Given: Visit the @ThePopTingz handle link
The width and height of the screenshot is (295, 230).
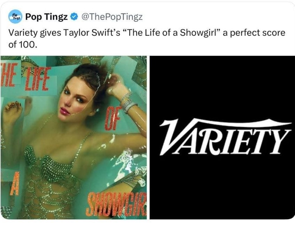Looking at the screenshot, I should coord(112,17).
